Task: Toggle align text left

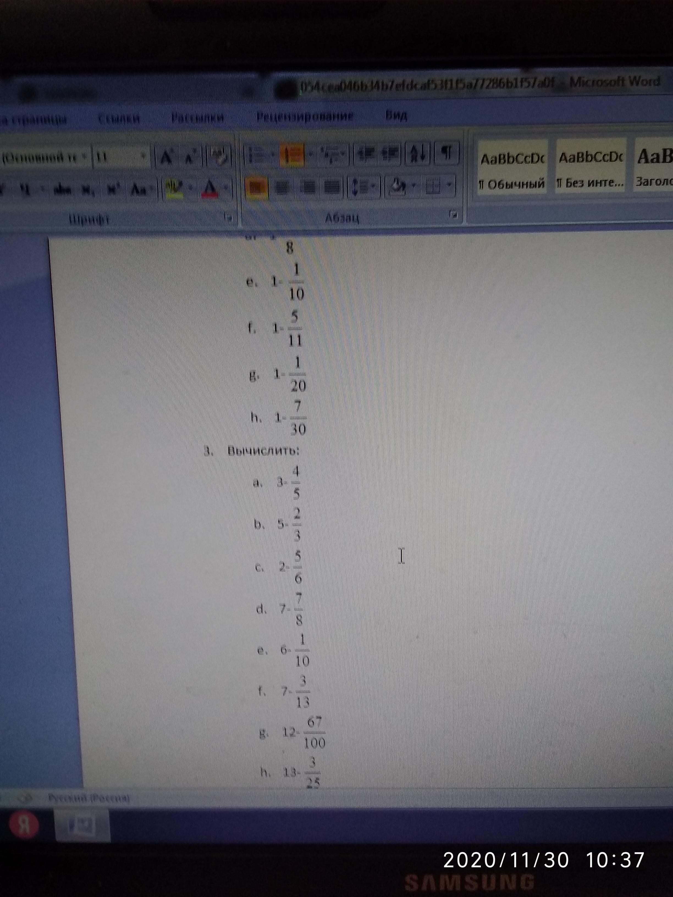Action: click(x=256, y=188)
